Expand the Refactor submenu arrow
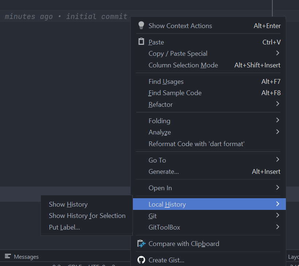 click(277, 104)
